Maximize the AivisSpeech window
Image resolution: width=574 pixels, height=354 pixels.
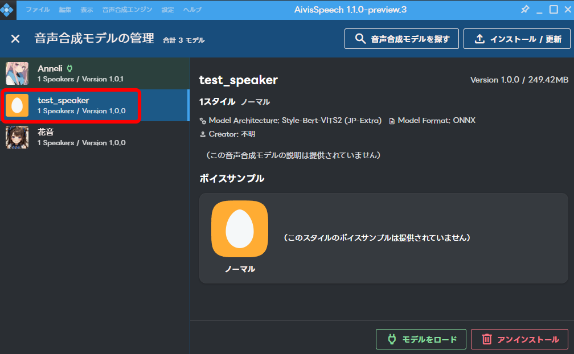click(554, 10)
